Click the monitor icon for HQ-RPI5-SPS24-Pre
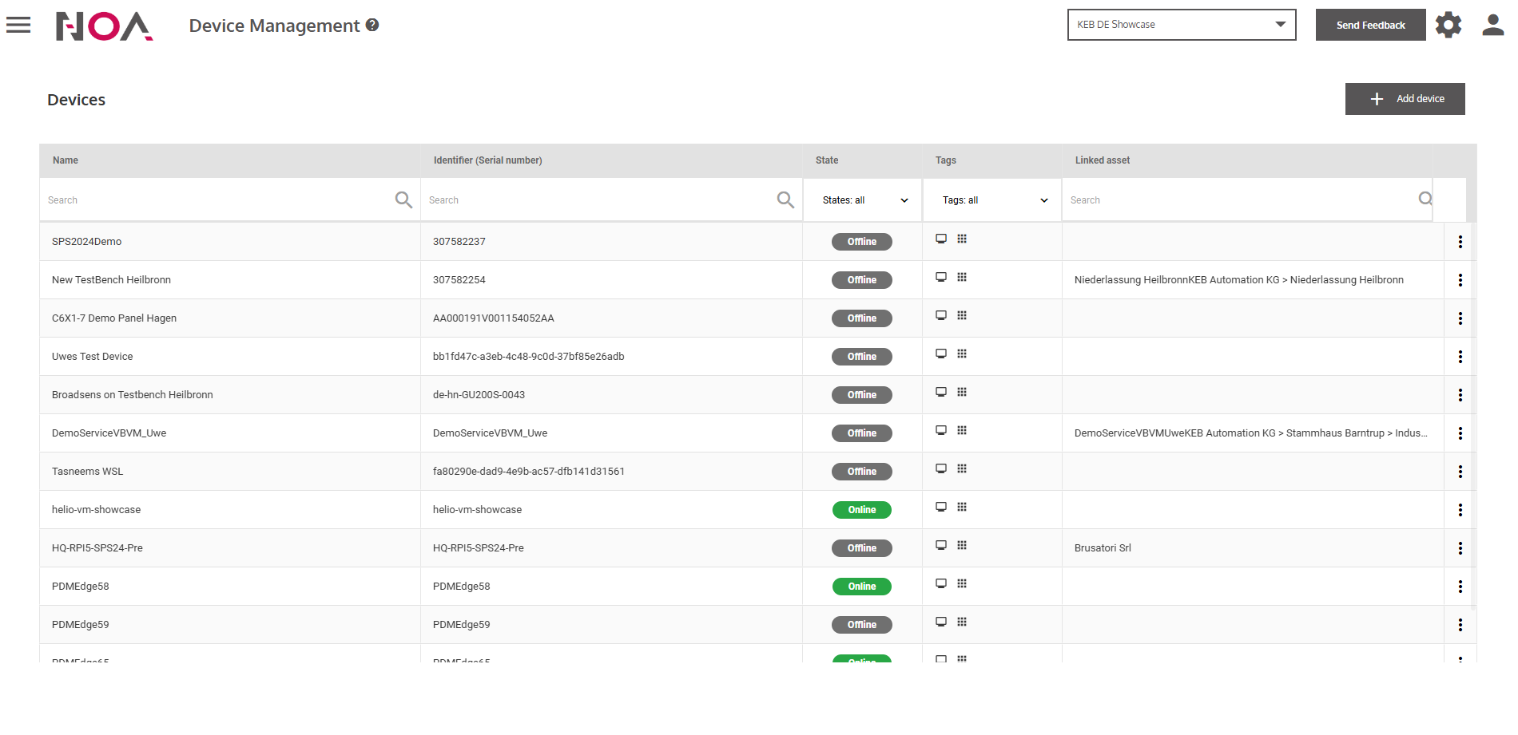Image resolution: width=1518 pixels, height=735 pixels. point(941,546)
